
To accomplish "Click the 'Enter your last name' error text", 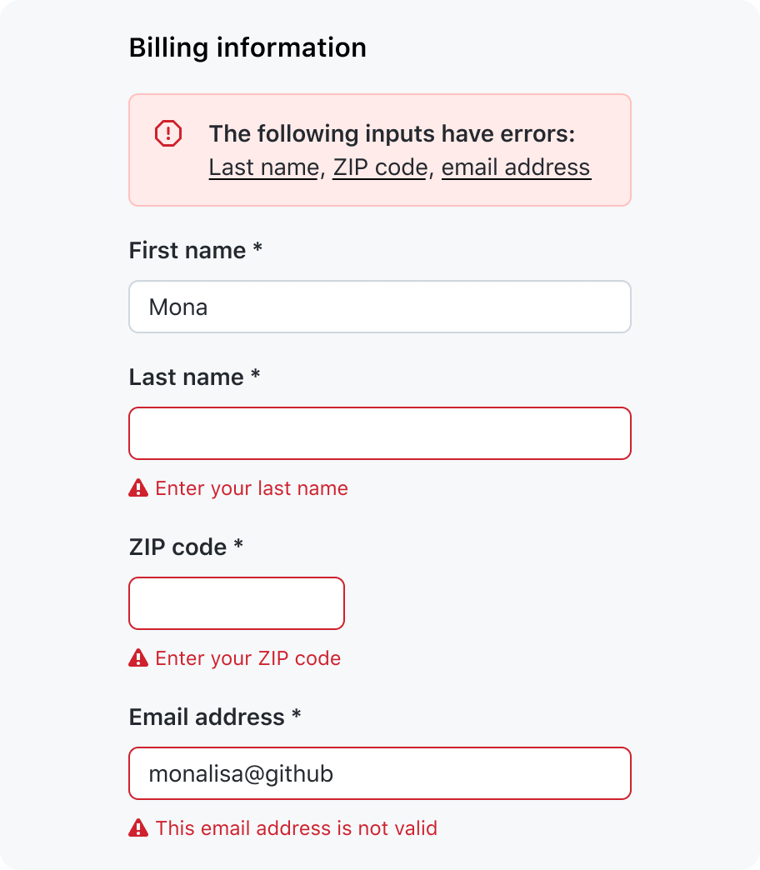I will pos(252,488).
